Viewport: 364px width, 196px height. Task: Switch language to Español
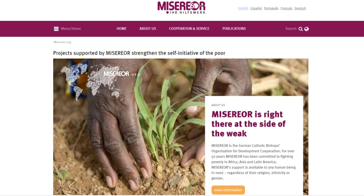[256, 8]
